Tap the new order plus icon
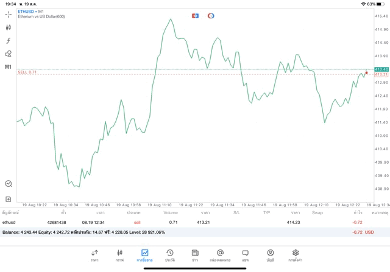 [x=9, y=199]
